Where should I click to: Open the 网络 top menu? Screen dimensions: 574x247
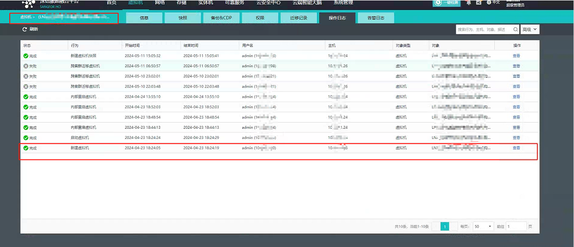(x=160, y=2)
